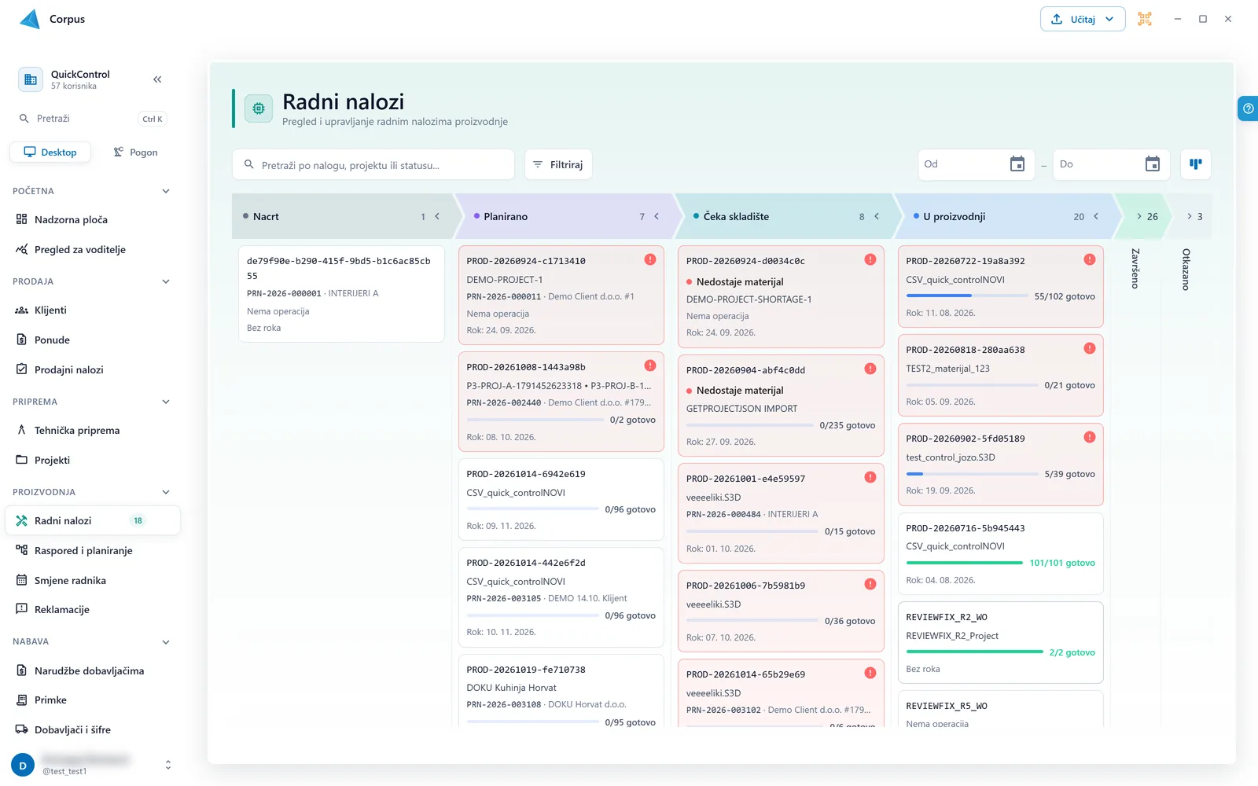Open the PROD-20261014-6942e619 work order card
This screenshot has width=1258, height=786.
[x=561, y=499]
